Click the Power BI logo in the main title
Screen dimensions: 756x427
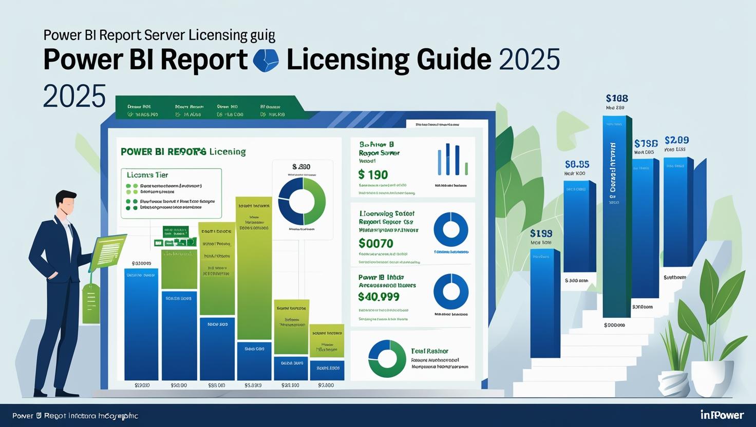coord(267,60)
